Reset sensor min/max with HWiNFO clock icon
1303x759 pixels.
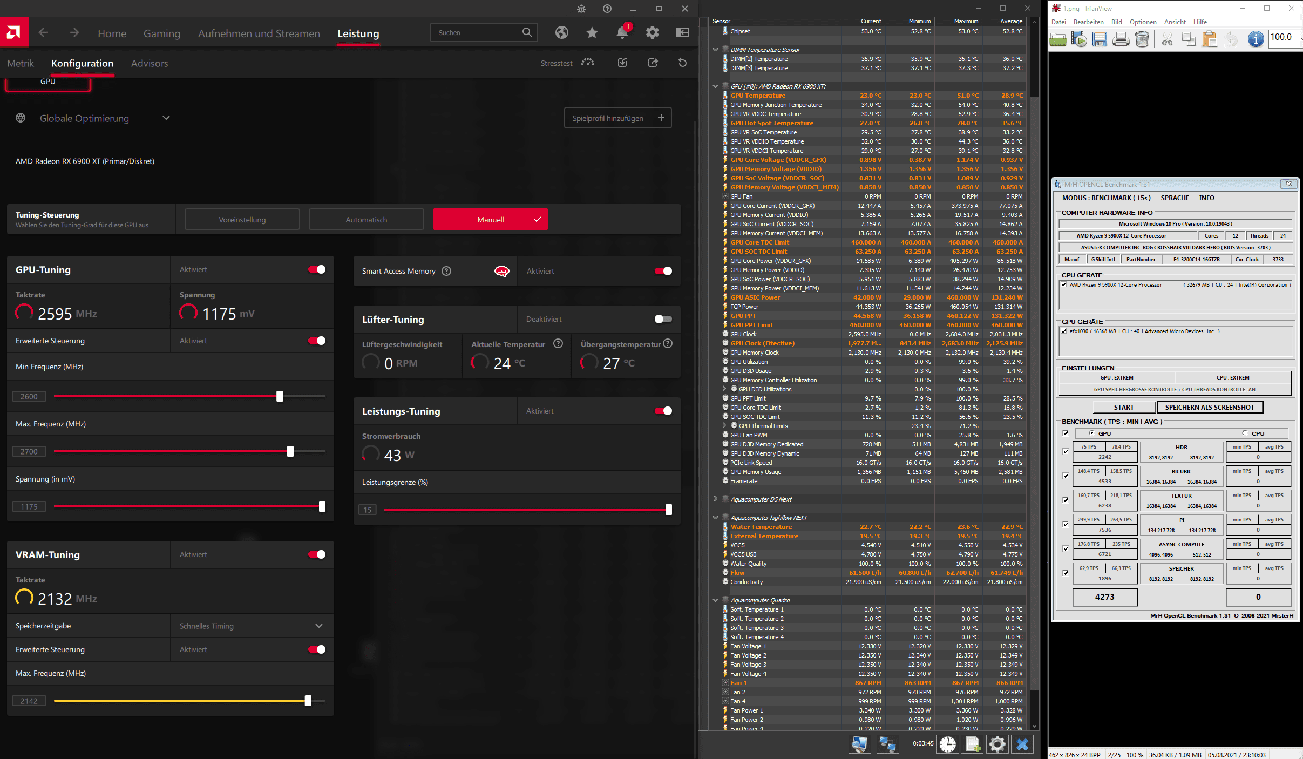[x=948, y=744]
